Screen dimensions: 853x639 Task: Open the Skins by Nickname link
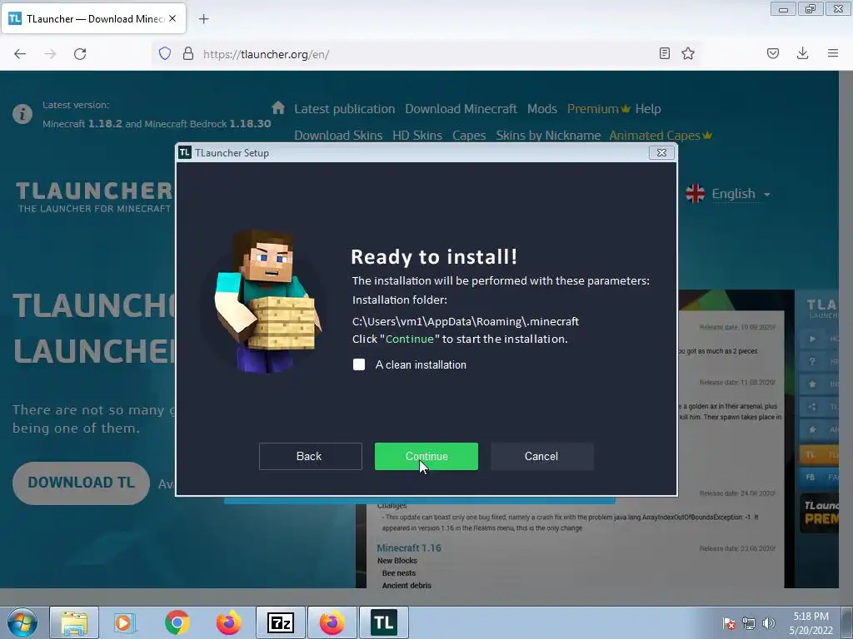(548, 136)
